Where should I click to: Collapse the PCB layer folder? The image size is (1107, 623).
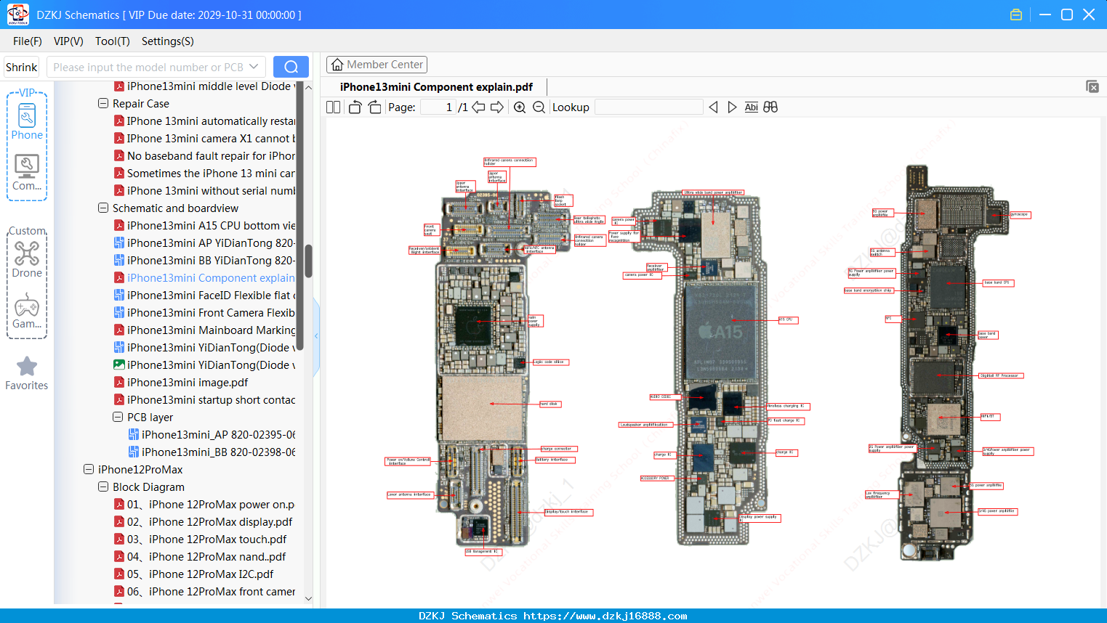coord(118,418)
